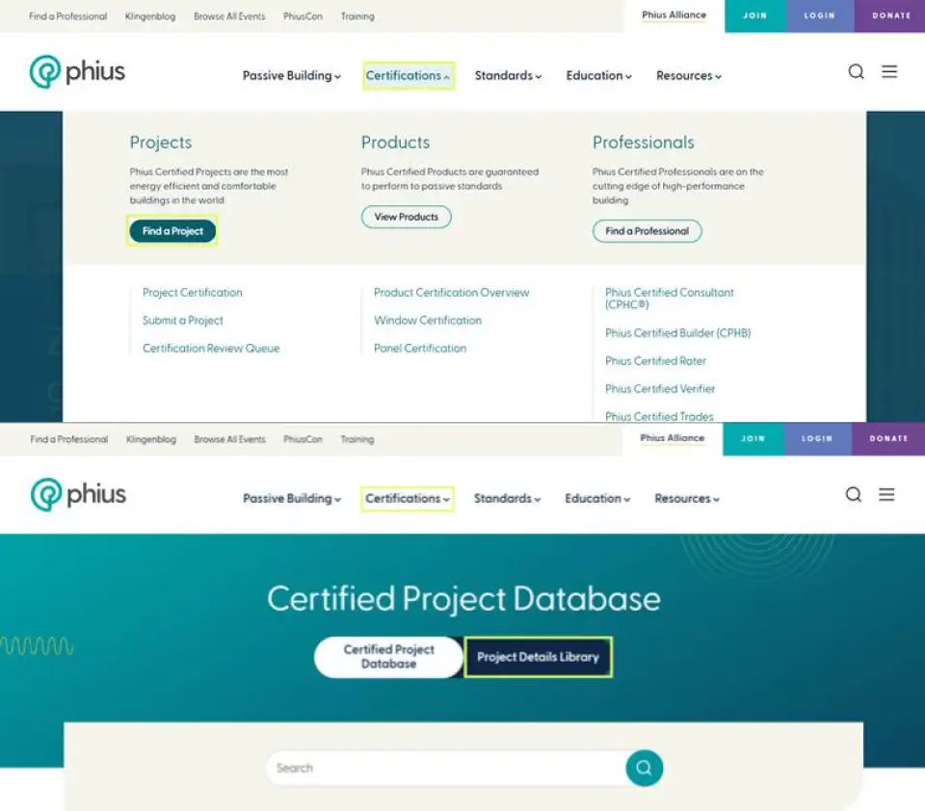This screenshot has width=925, height=811.
Task: Select the Certified Project Database tab
Action: coord(388,657)
